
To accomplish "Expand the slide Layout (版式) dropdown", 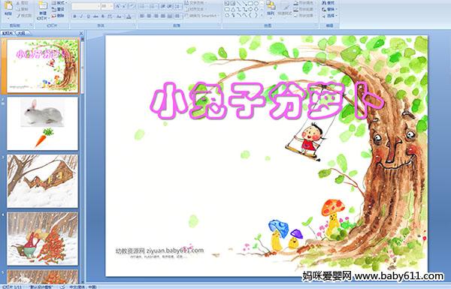I will pyautogui.click(x=59, y=3).
